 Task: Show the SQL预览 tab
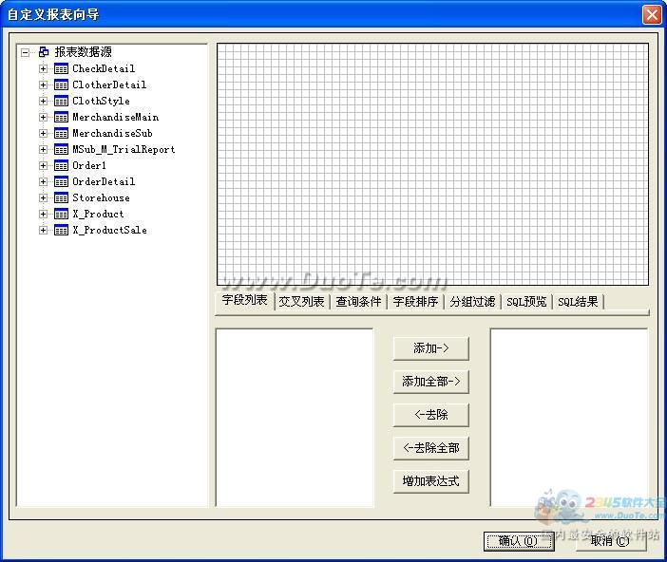[x=526, y=301]
